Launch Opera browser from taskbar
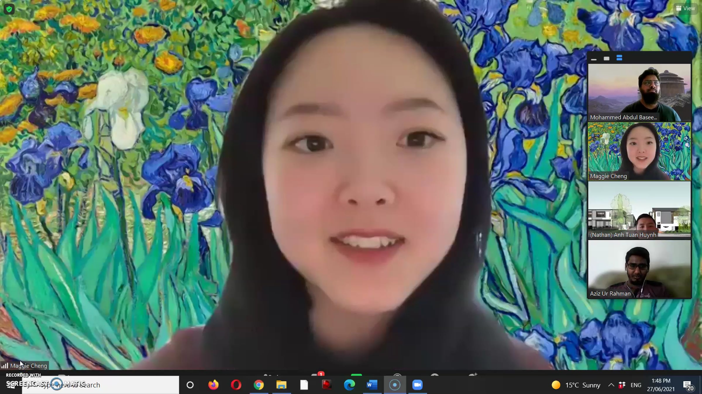The width and height of the screenshot is (702, 394). click(x=236, y=385)
